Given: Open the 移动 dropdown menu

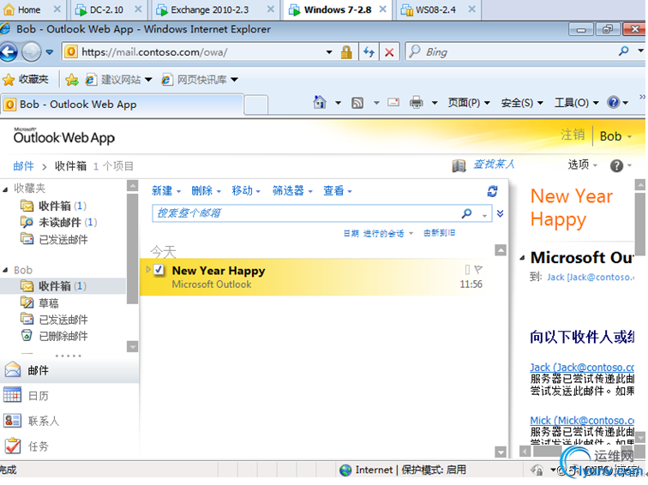Looking at the screenshot, I should click(246, 191).
